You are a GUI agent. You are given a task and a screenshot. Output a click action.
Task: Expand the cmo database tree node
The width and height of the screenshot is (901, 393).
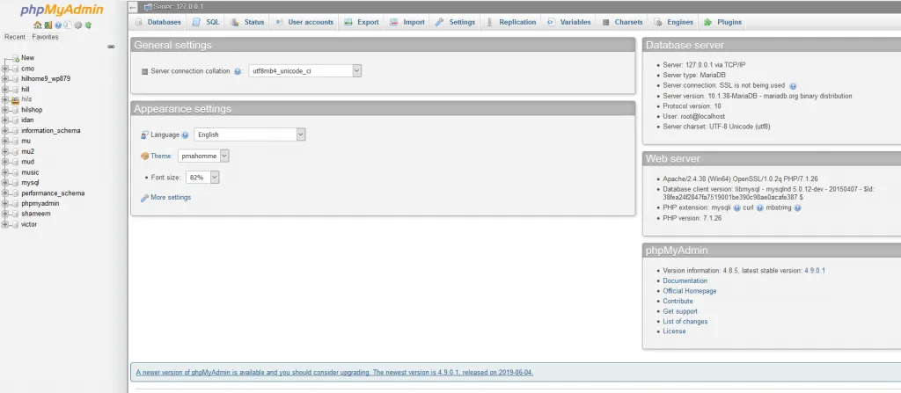(x=5, y=69)
